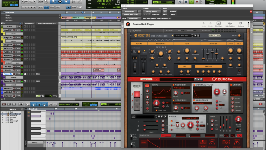This screenshot has height=150, width=266.
Task: Click the Verse 2 marker
Action: pyautogui.click(x=75, y=18)
